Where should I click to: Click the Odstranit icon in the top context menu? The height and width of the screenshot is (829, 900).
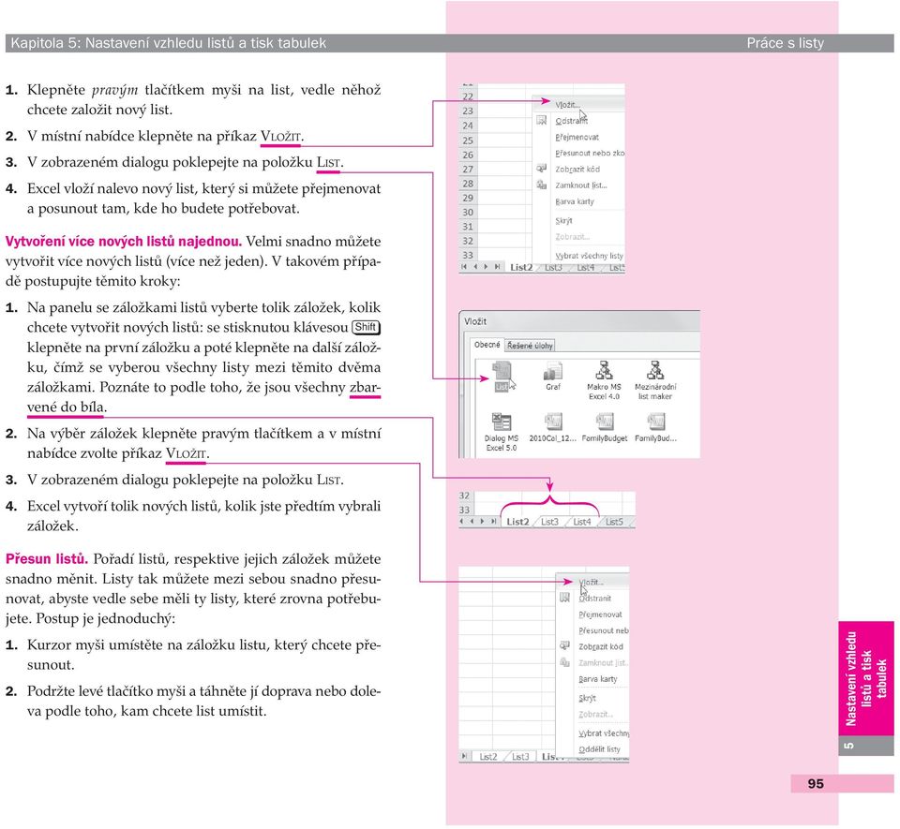point(541,121)
